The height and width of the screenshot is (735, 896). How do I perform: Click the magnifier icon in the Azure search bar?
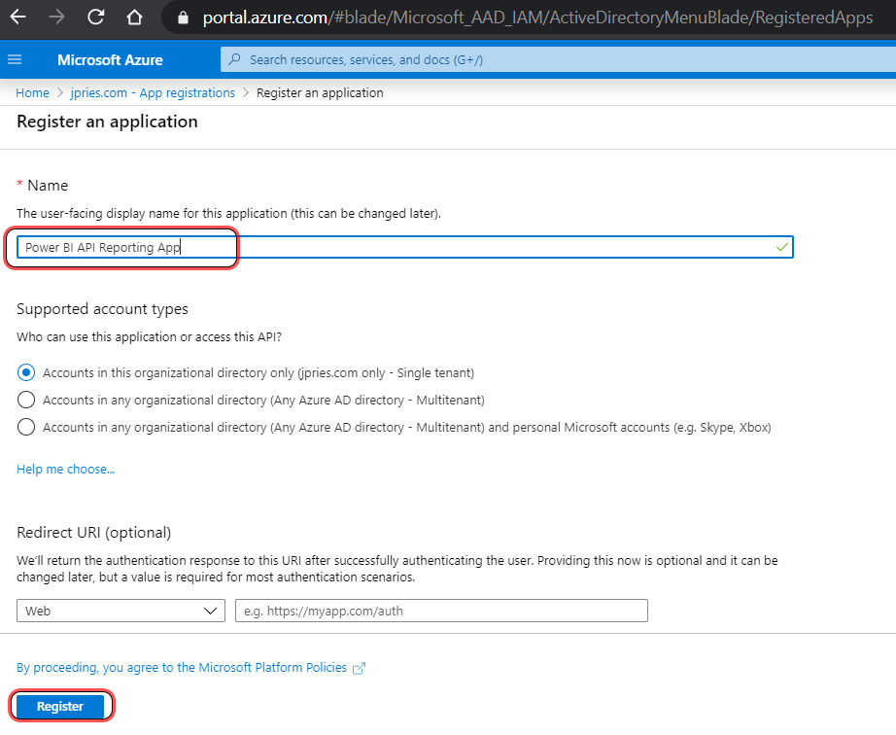(x=234, y=60)
